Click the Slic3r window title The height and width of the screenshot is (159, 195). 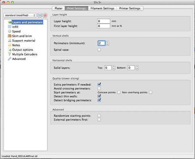click(x=97, y=2)
